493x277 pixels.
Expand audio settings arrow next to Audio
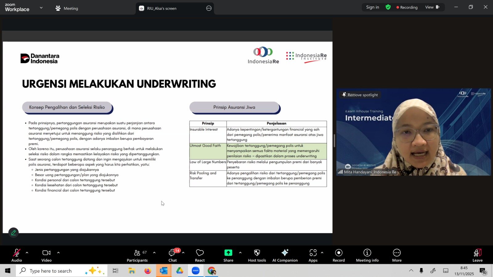coord(27,253)
